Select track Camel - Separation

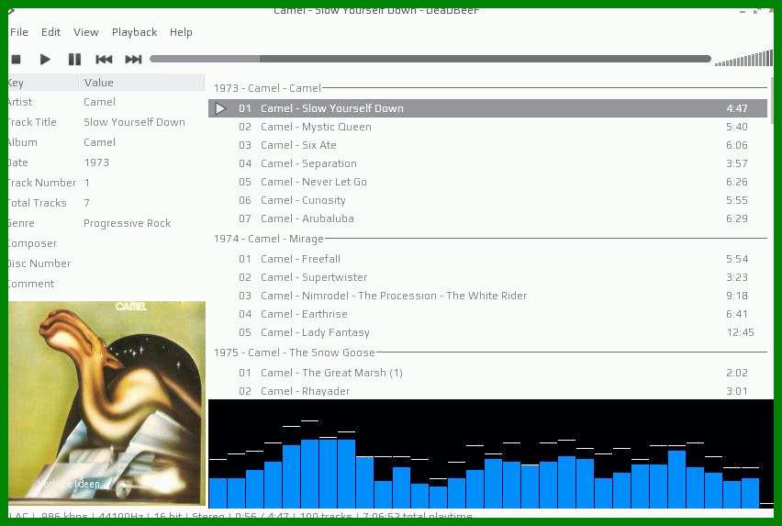point(487,163)
